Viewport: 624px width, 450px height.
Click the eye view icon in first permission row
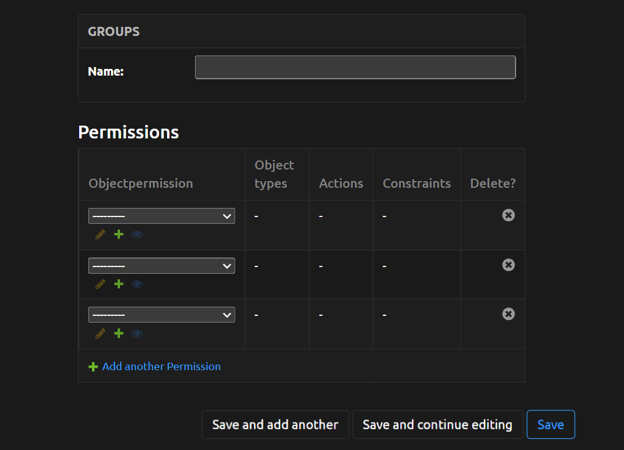pos(137,234)
